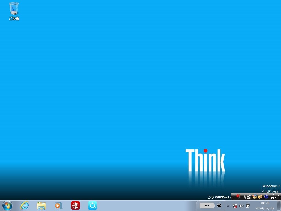Open the IME tools toolbox icon

260,197
